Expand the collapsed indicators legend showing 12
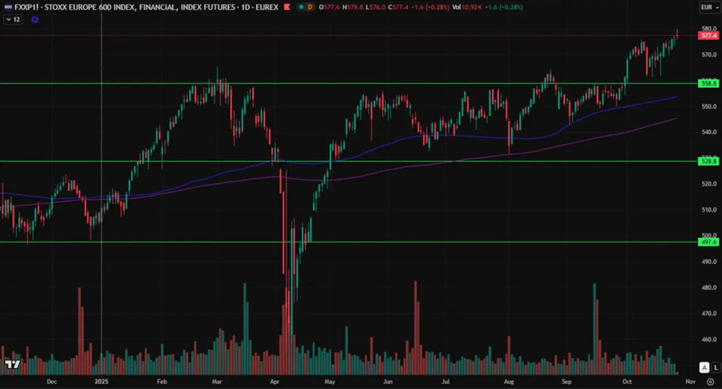722x389 pixels. click(x=13, y=19)
